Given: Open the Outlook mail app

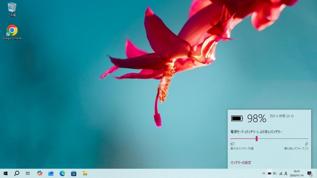Looking at the screenshot, I should point(50,174).
